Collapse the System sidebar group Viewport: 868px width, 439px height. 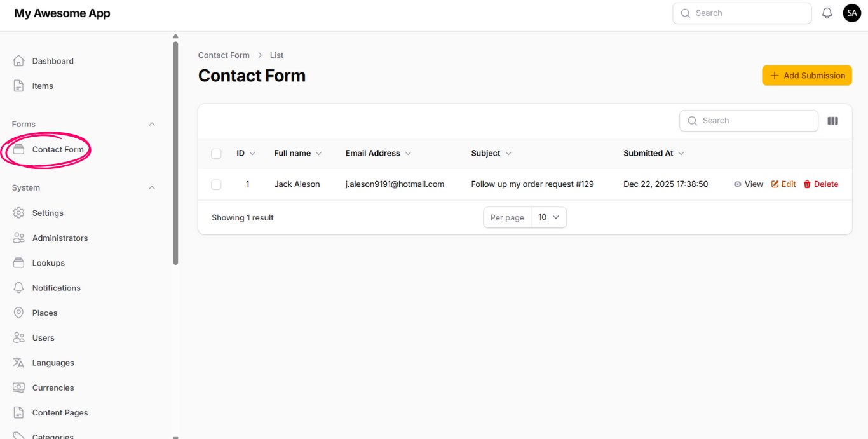(x=152, y=187)
